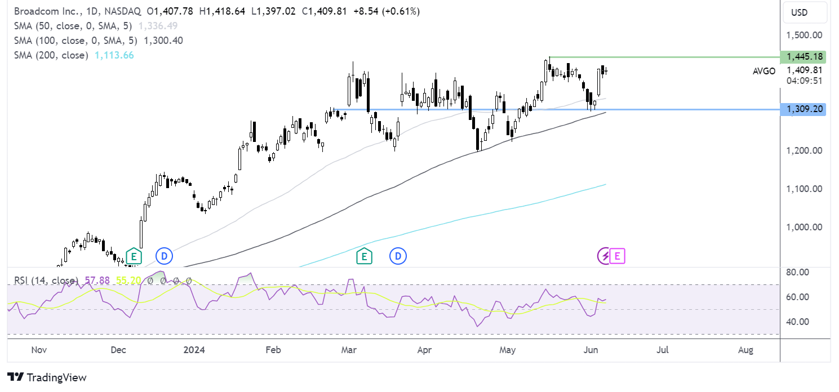Click the 1,200.00 price axis label

(805, 150)
